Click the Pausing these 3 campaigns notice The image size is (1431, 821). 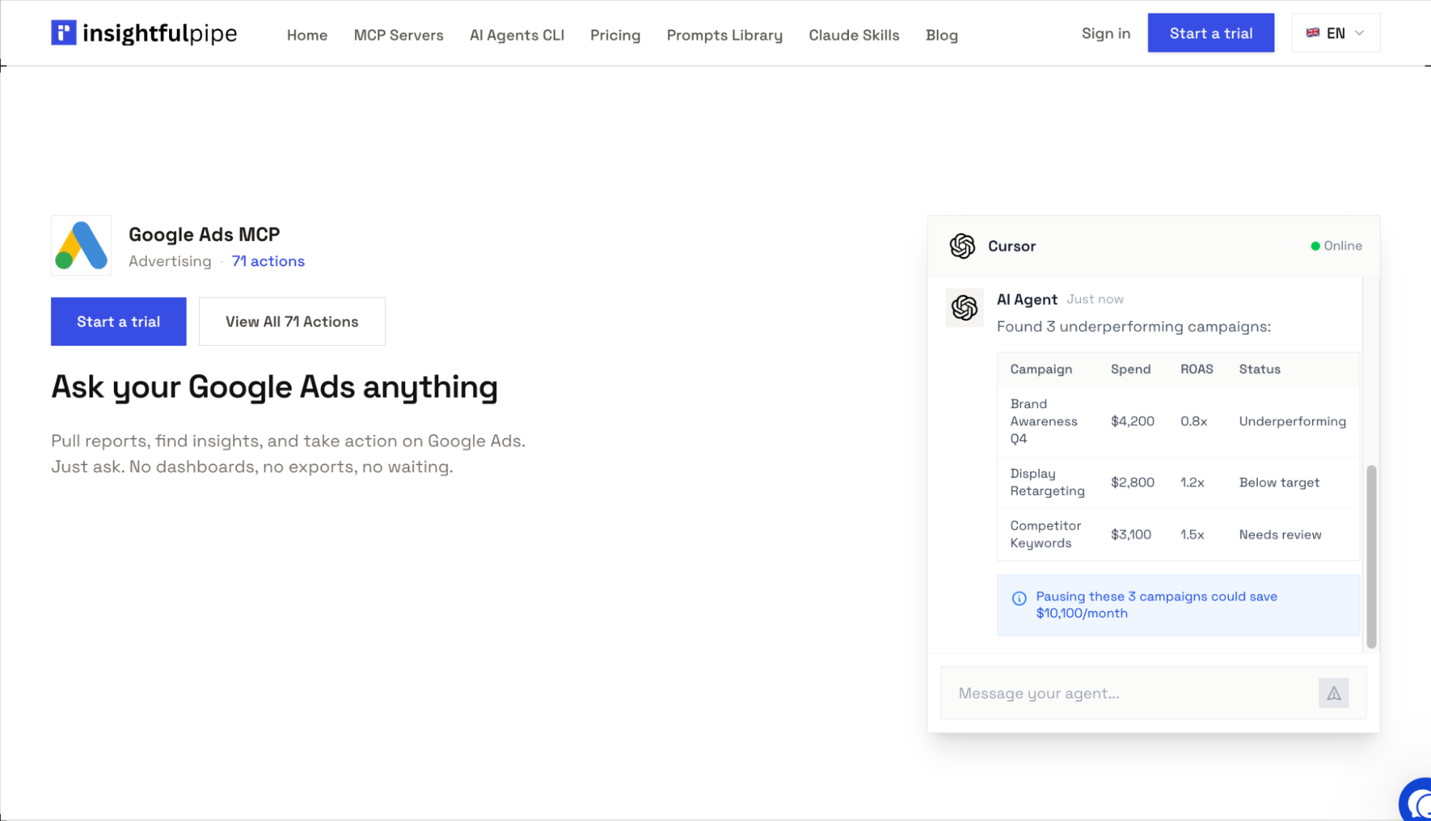coord(1178,605)
